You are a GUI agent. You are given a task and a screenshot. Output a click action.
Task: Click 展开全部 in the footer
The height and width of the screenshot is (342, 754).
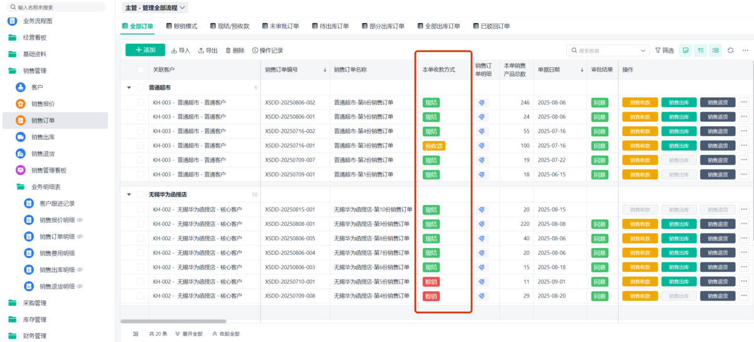[x=188, y=334]
